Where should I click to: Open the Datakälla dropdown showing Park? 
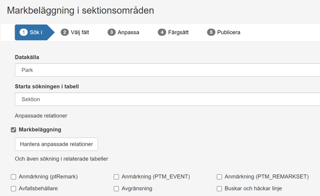(167, 70)
